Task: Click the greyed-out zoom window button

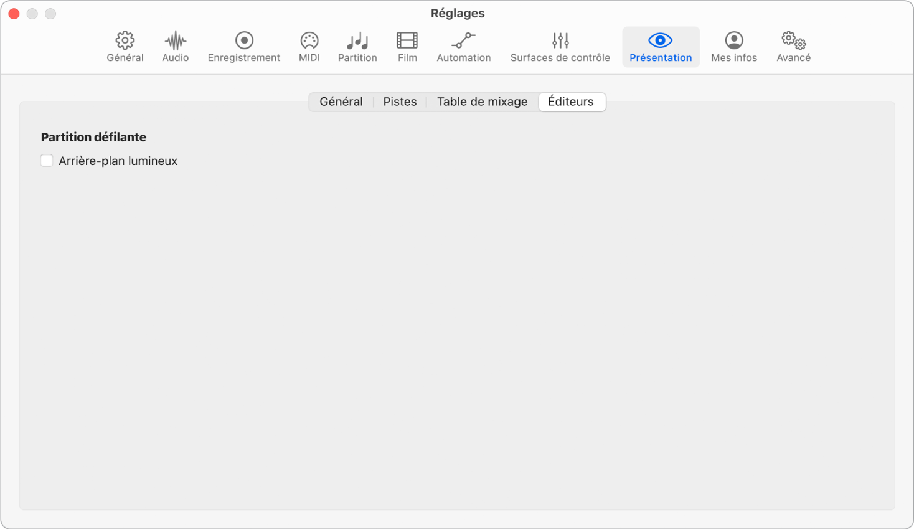Action: click(x=50, y=14)
